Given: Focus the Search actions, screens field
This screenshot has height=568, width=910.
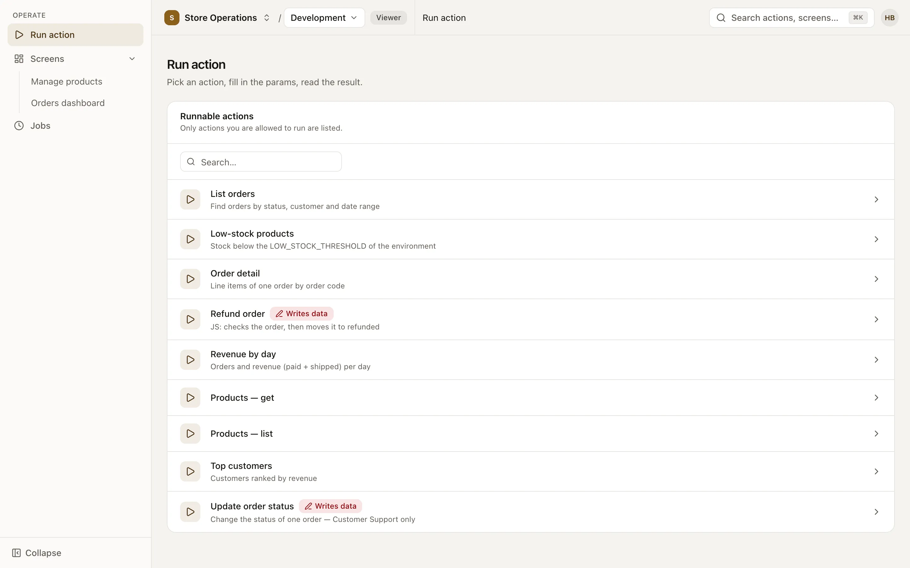Looking at the screenshot, I should [791, 18].
